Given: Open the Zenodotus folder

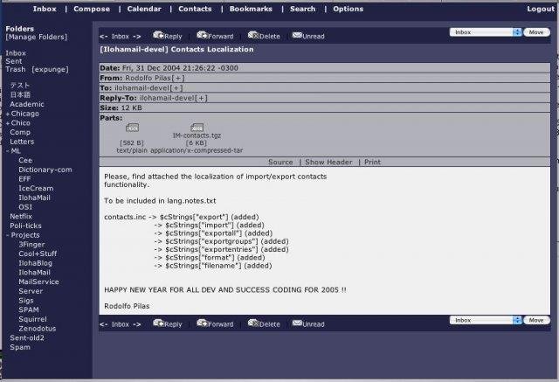Looking at the screenshot, I should coord(38,329).
